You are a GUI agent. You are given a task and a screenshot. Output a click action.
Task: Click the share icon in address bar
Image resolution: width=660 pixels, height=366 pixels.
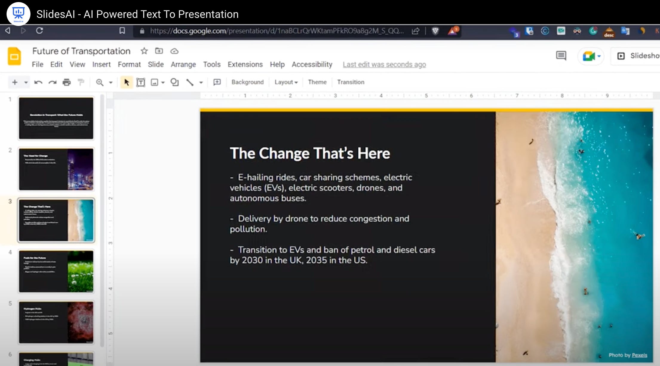coord(415,31)
